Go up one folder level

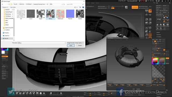(9, 4)
